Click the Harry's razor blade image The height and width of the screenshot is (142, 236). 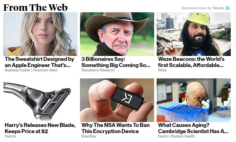coord(40,100)
